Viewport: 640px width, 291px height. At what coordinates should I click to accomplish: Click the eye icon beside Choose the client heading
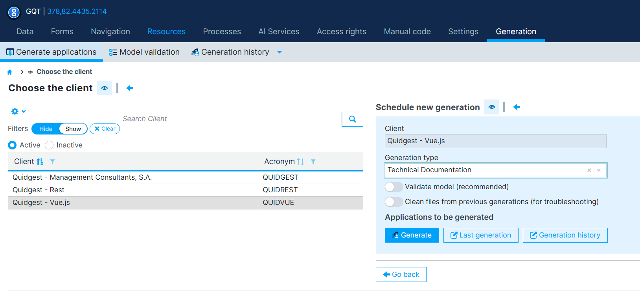(x=105, y=88)
